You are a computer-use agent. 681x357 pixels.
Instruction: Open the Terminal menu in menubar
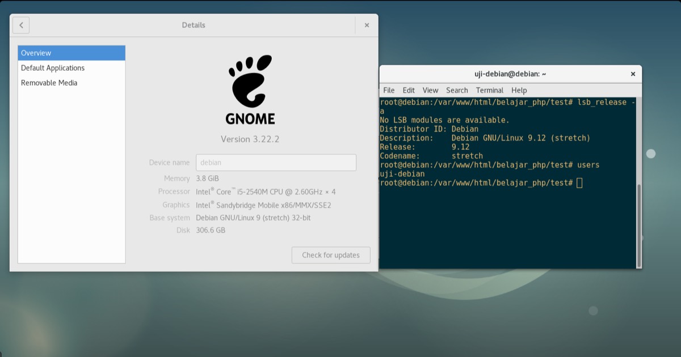coord(489,90)
